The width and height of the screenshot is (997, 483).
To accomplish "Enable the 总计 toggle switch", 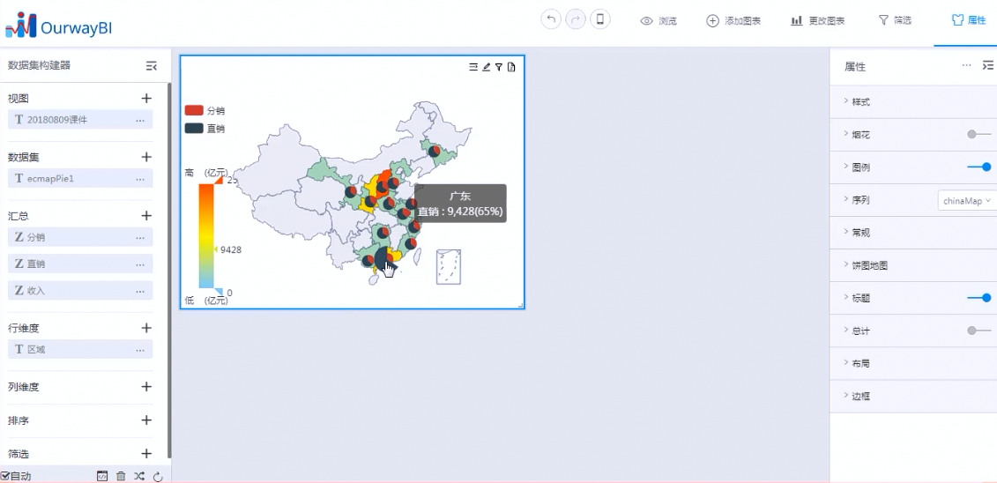I will tap(978, 331).
